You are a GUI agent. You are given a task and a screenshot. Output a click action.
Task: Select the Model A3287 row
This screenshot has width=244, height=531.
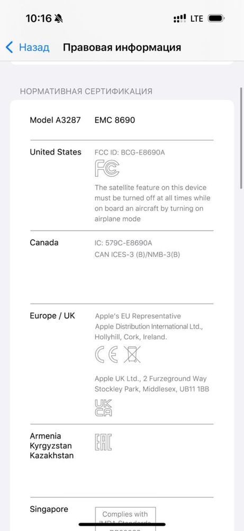pos(122,120)
